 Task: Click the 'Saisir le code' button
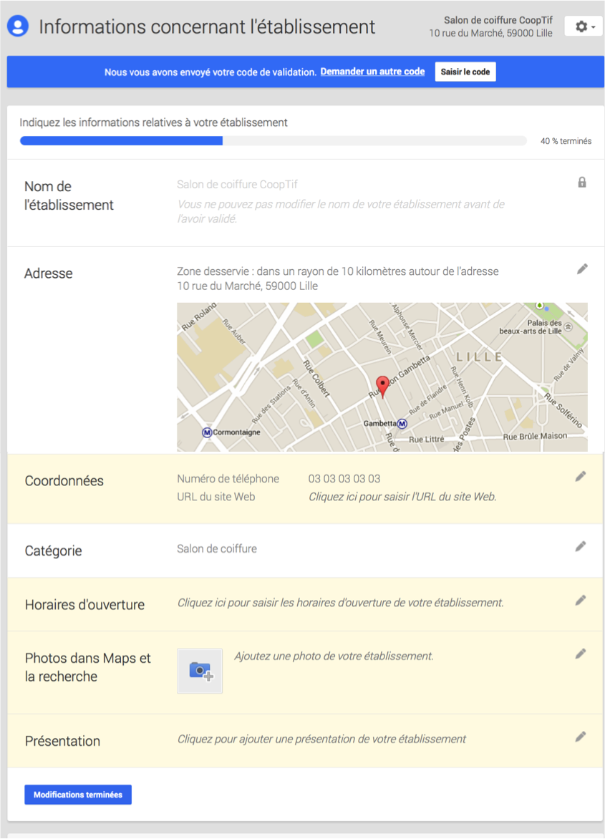click(x=465, y=72)
